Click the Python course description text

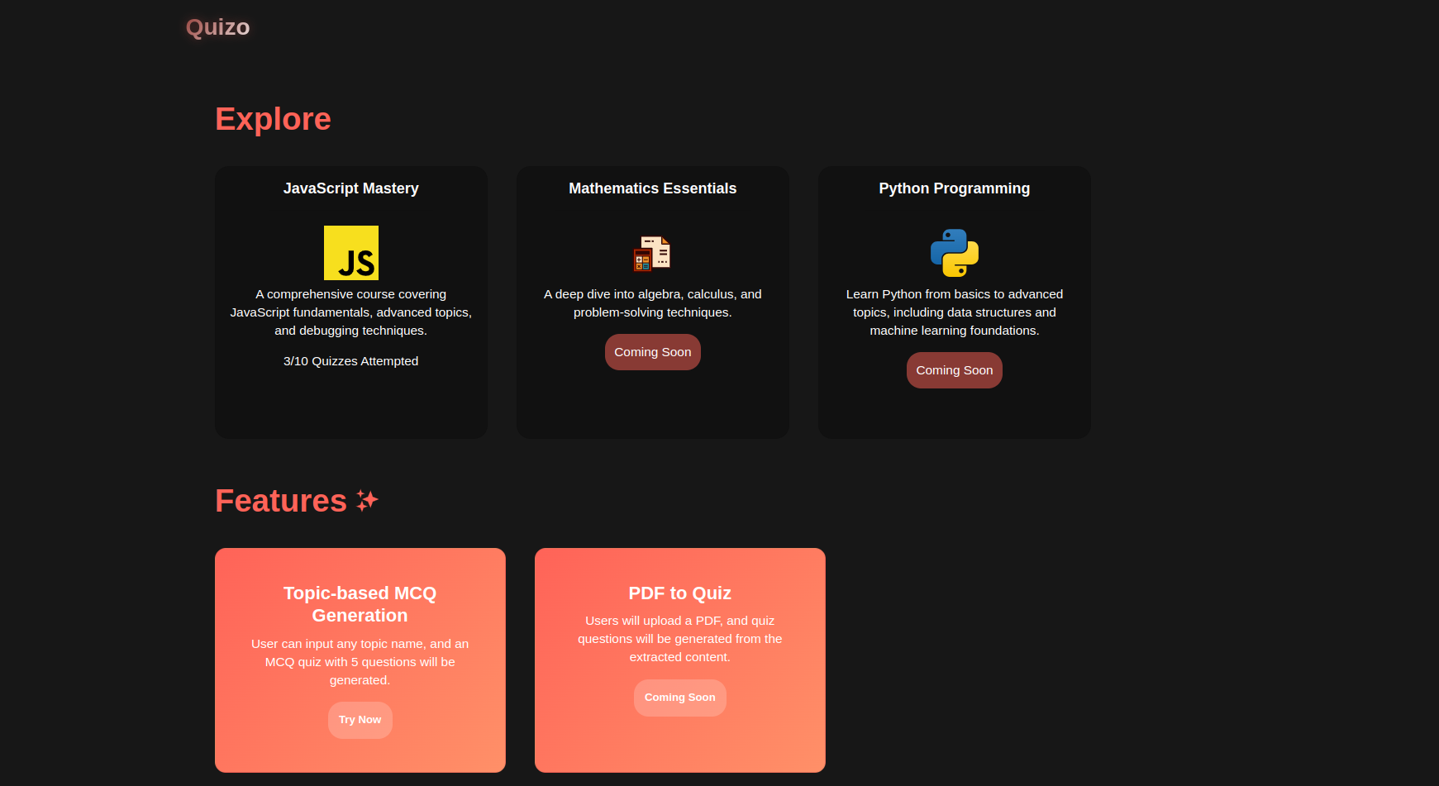(x=955, y=312)
